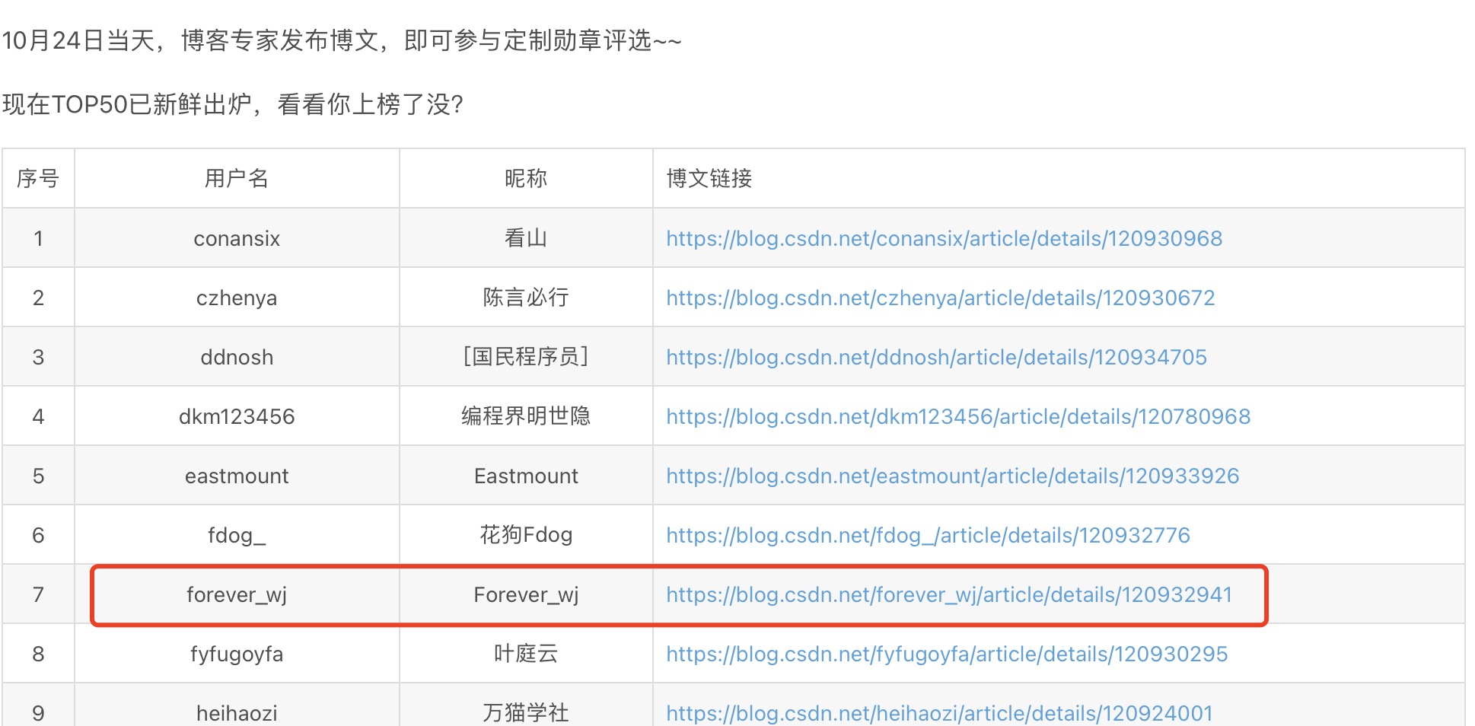1475x726 pixels.
Task: Click username cell forever_wj
Action: (237, 594)
